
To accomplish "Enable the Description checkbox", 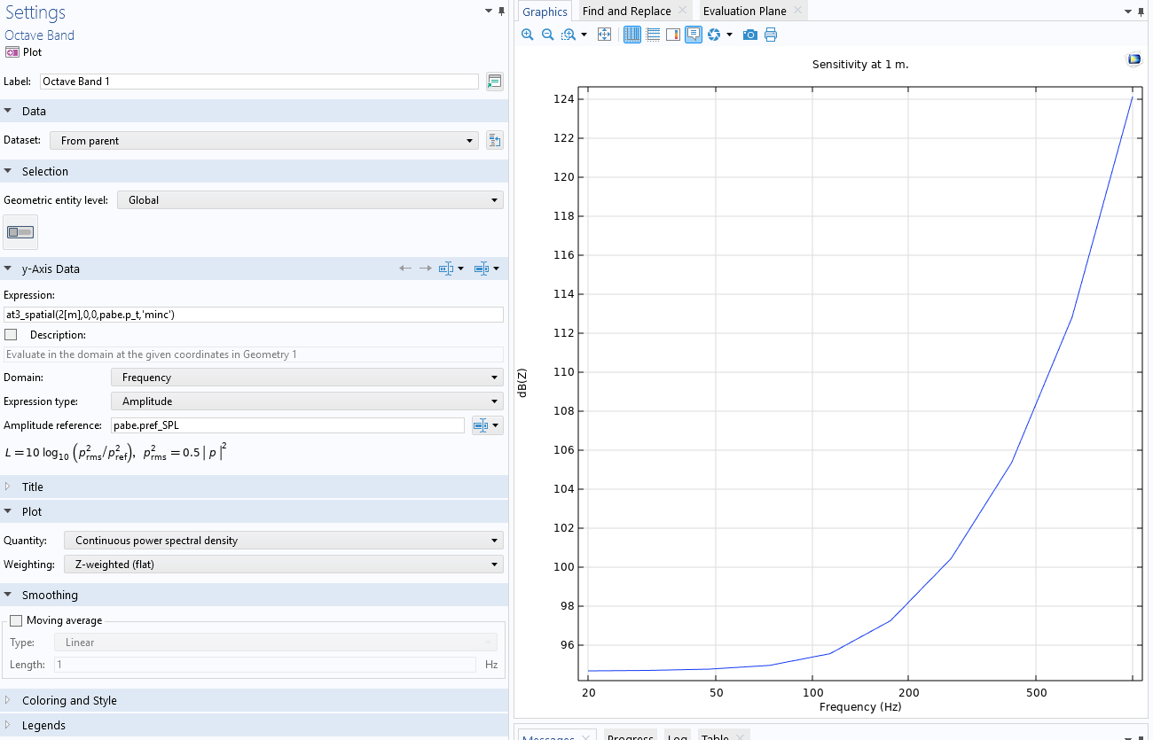I will coord(11,335).
